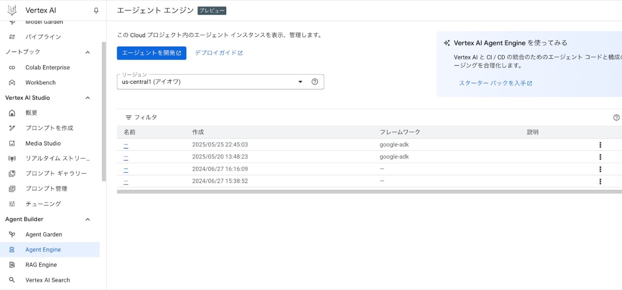This screenshot has height=290, width=622.
Task: Click the RAG Engine icon
Action: [x=12, y=265]
